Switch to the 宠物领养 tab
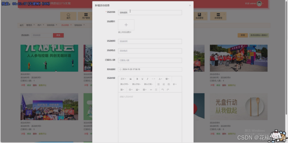This screenshot has height=143, width=288. click(51, 25)
